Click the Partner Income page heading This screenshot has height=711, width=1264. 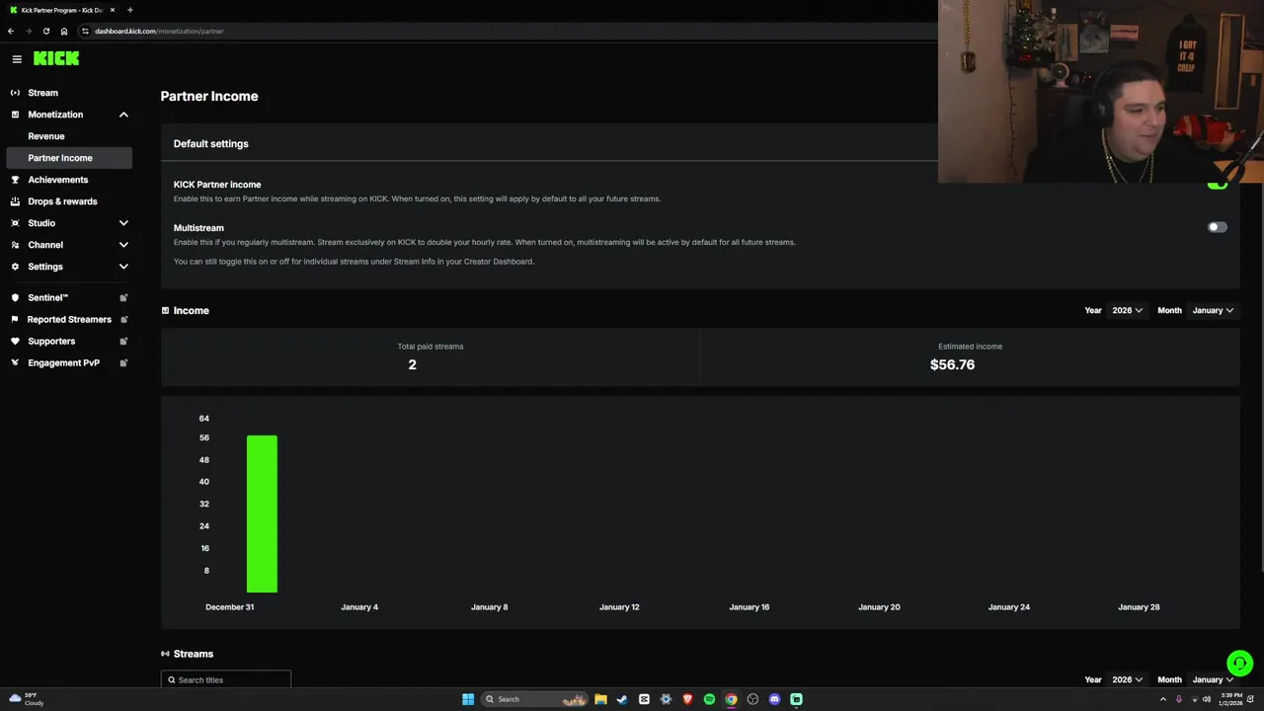coord(209,96)
